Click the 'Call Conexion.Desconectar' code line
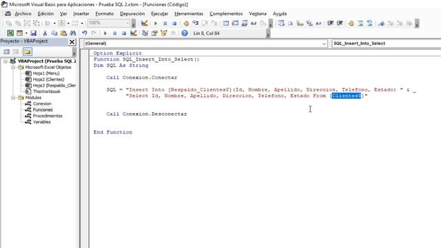Viewport: 441px width, 248px height. [147, 114]
